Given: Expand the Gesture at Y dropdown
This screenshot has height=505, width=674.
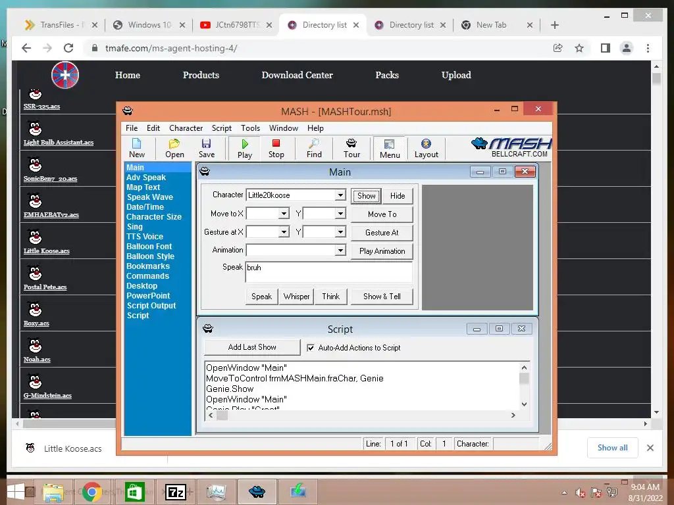Looking at the screenshot, I should tap(340, 232).
